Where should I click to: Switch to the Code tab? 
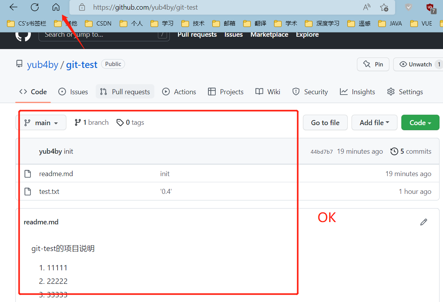click(33, 92)
